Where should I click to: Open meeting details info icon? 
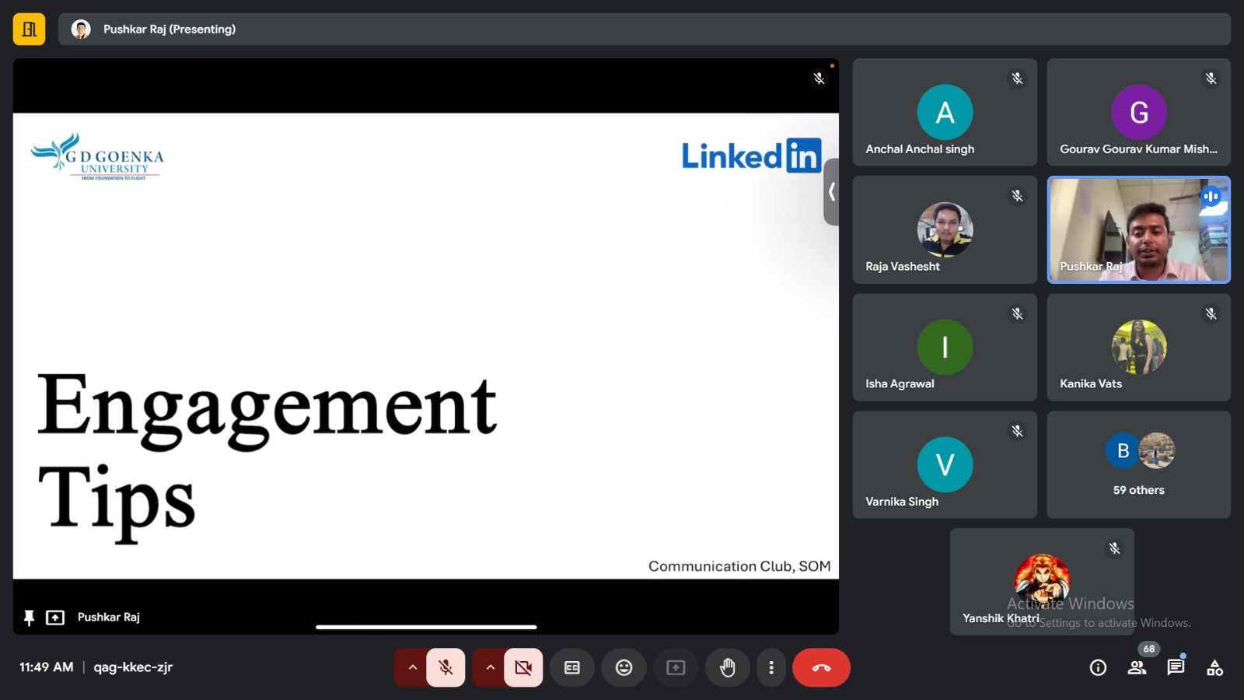pos(1098,667)
